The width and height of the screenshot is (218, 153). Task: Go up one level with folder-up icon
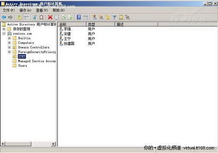[19, 17]
